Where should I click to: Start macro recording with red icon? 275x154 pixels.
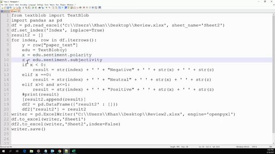click(x=84, y=8)
